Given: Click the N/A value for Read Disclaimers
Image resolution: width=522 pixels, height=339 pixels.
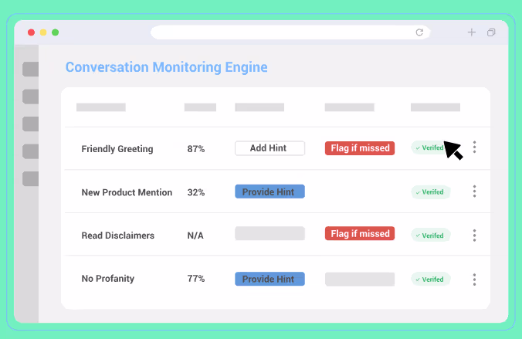Looking at the screenshot, I should [x=195, y=236].
